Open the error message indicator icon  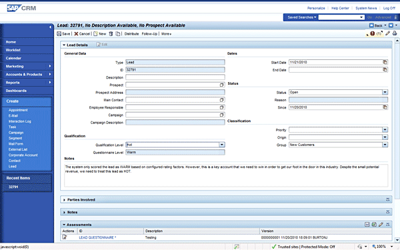coord(372,33)
